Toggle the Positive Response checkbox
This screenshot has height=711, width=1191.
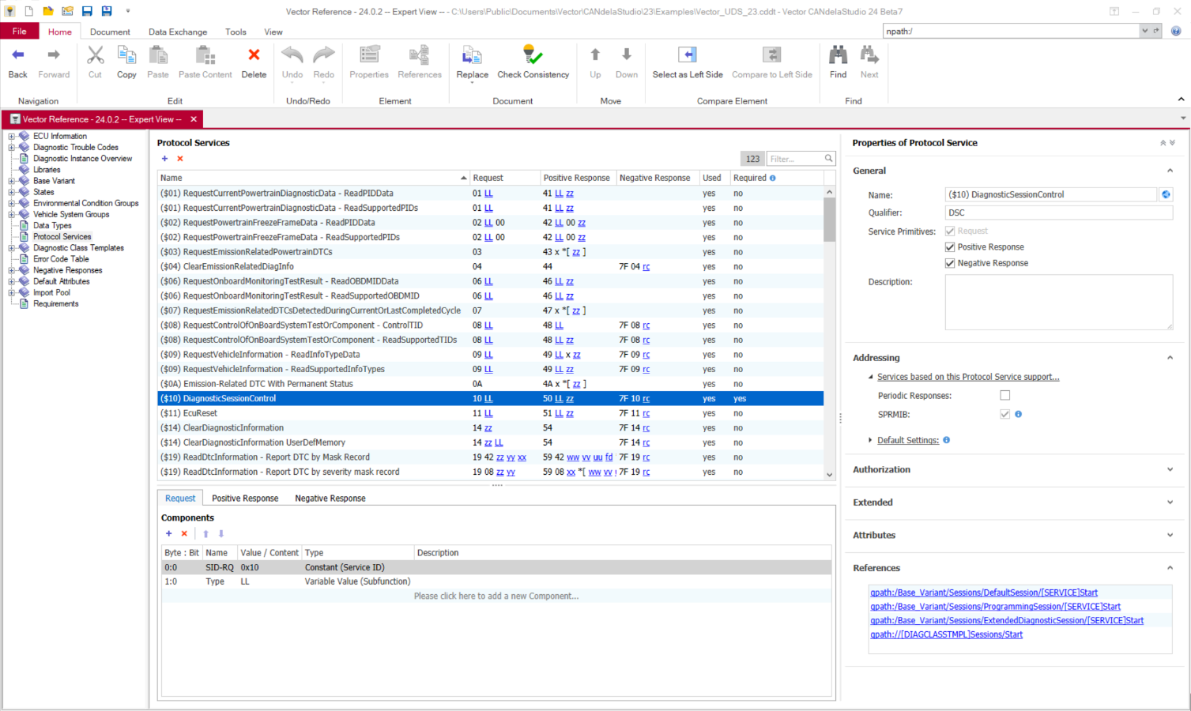coord(950,247)
